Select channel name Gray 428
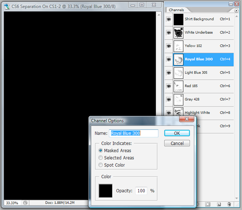The width and height of the screenshot is (242, 210). [192, 99]
